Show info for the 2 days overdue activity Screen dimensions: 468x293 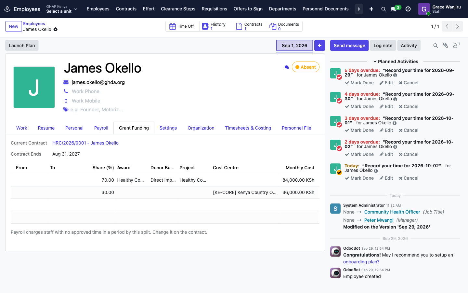[395, 147]
